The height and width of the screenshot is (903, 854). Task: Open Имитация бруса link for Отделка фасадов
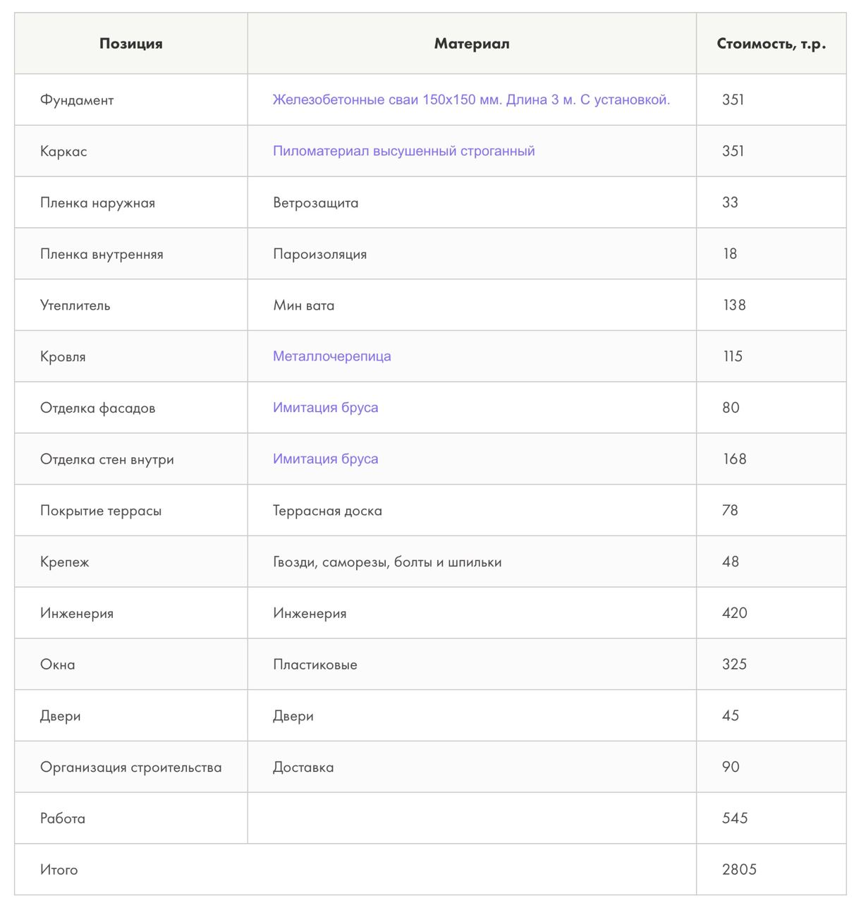(x=325, y=408)
